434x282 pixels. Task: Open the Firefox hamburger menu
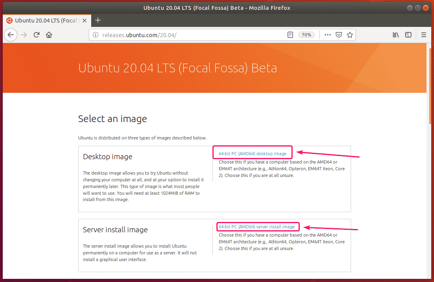423,35
